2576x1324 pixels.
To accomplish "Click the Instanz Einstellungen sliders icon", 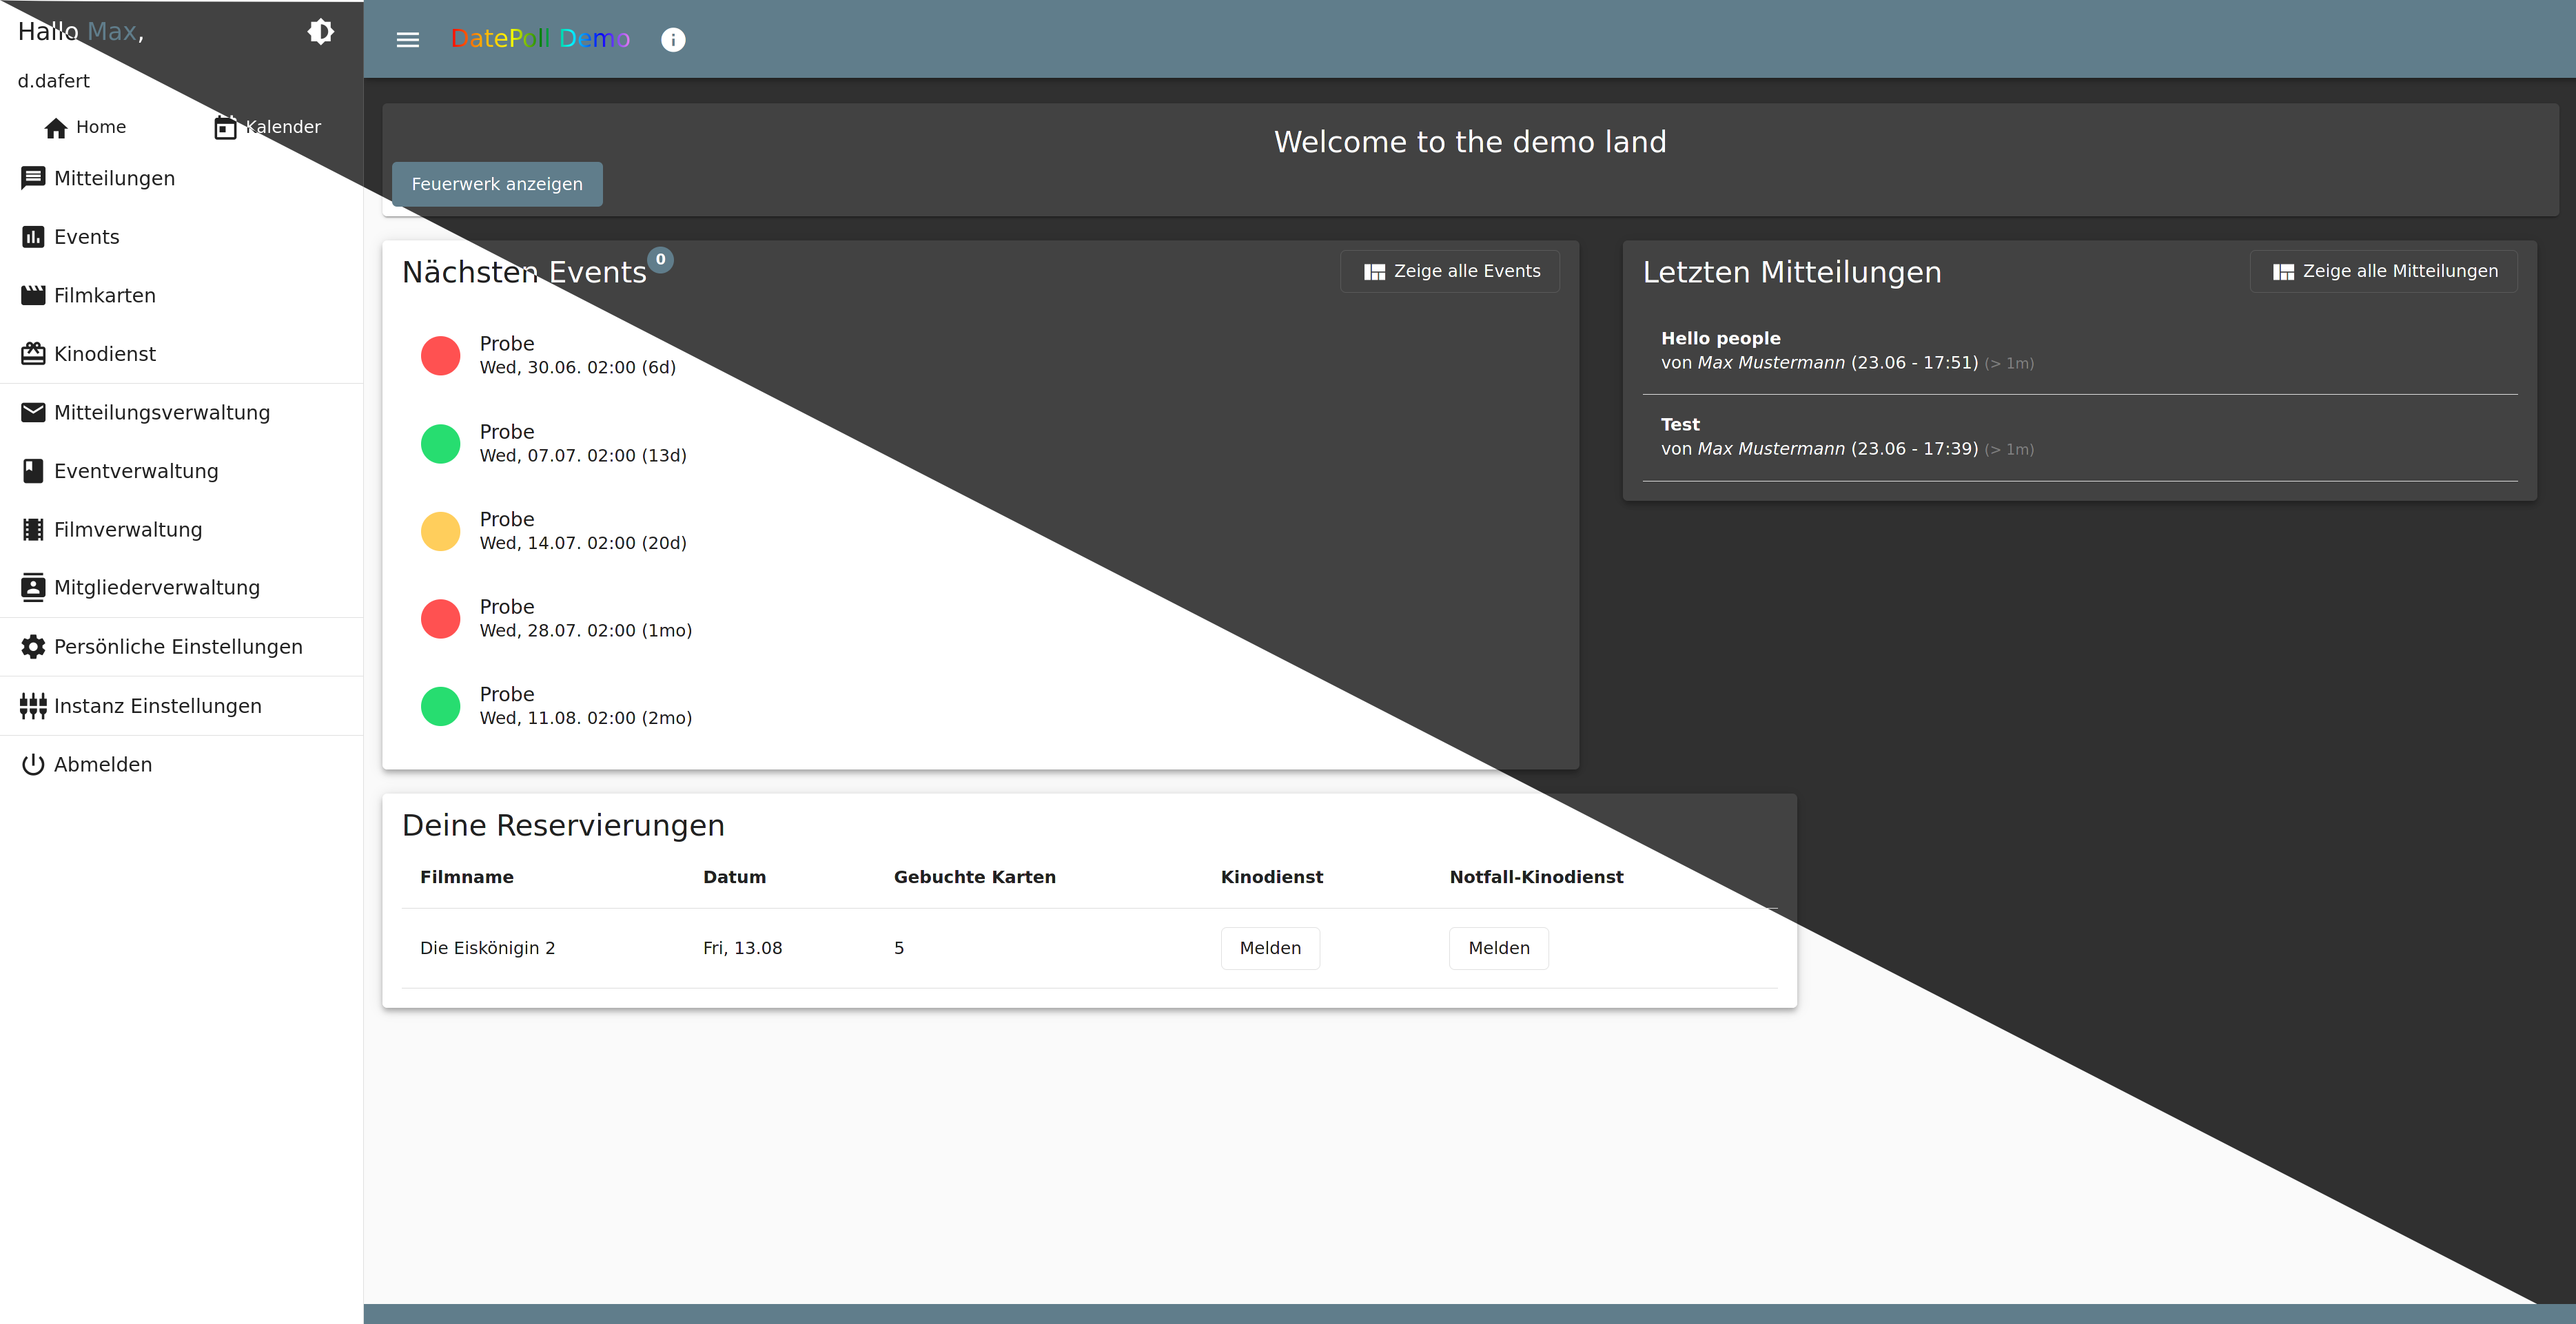I will (33, 707).
